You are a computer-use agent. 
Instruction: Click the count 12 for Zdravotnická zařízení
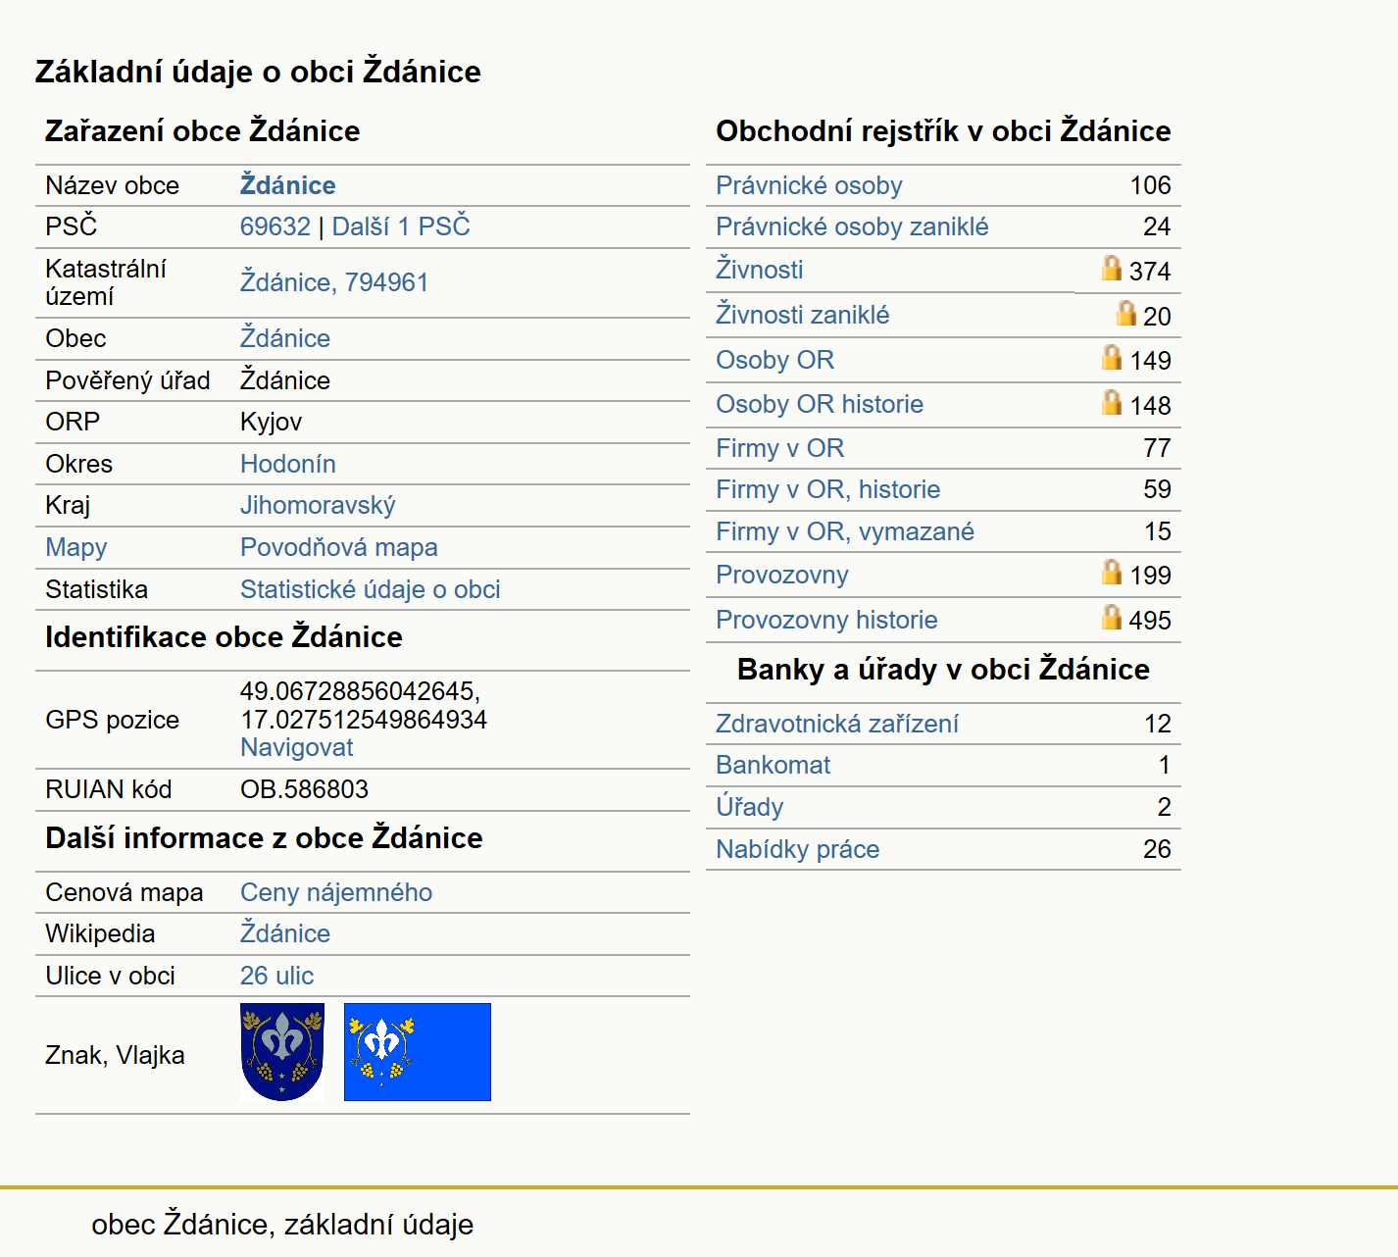[1158, 724]
